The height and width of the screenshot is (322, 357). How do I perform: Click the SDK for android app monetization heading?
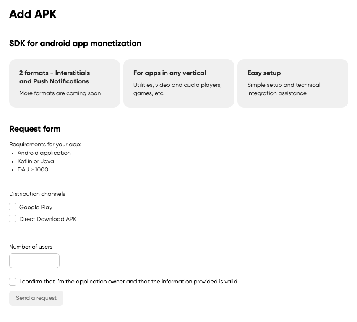coord(75,44)
